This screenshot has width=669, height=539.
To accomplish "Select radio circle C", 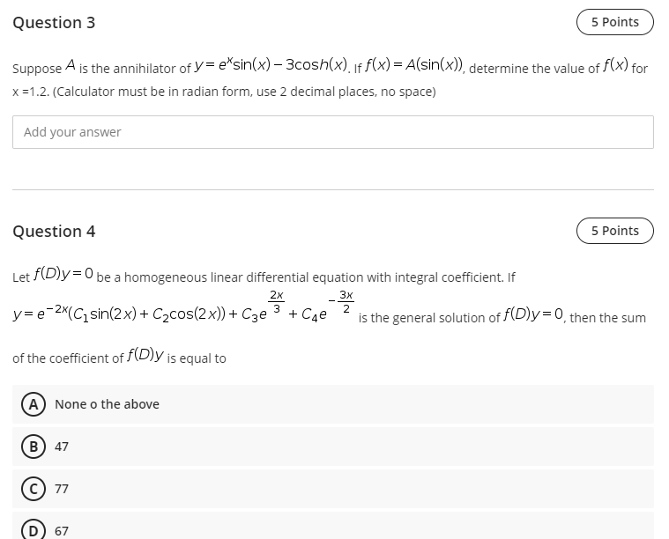I will click(33, 489).
